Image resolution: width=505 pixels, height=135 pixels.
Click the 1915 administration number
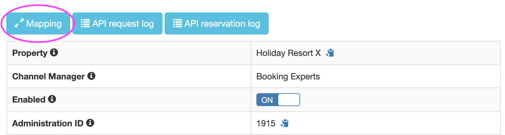pos(266,123)
